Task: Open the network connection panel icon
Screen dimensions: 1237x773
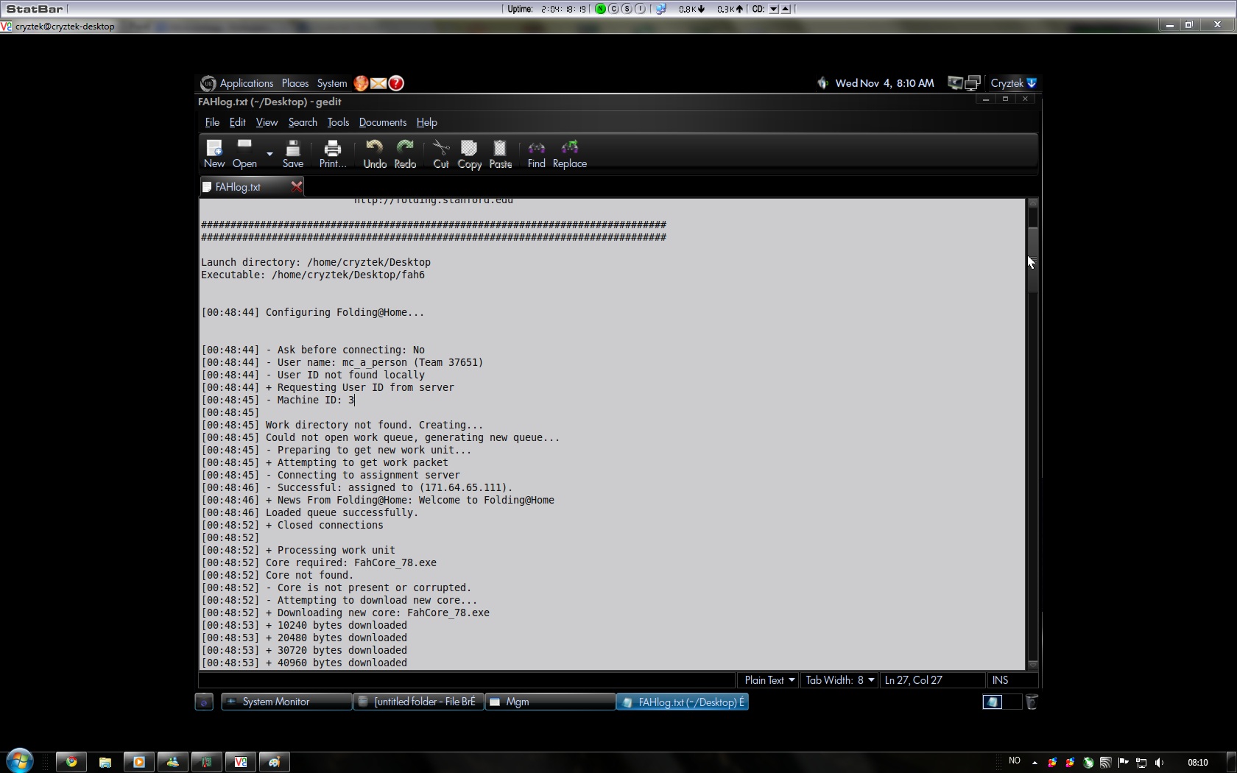Action: [x=973, y=83]
